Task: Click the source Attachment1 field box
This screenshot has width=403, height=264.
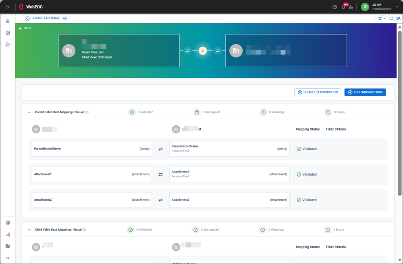Action: click(92, 174)
